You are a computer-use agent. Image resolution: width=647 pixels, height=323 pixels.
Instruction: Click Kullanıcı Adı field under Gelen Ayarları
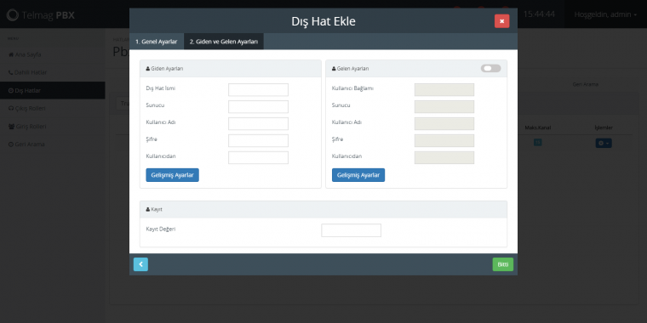pyautogui.click(x=444, y=123)
